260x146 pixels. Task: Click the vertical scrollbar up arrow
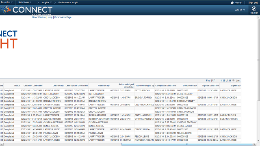pos(258,17)
